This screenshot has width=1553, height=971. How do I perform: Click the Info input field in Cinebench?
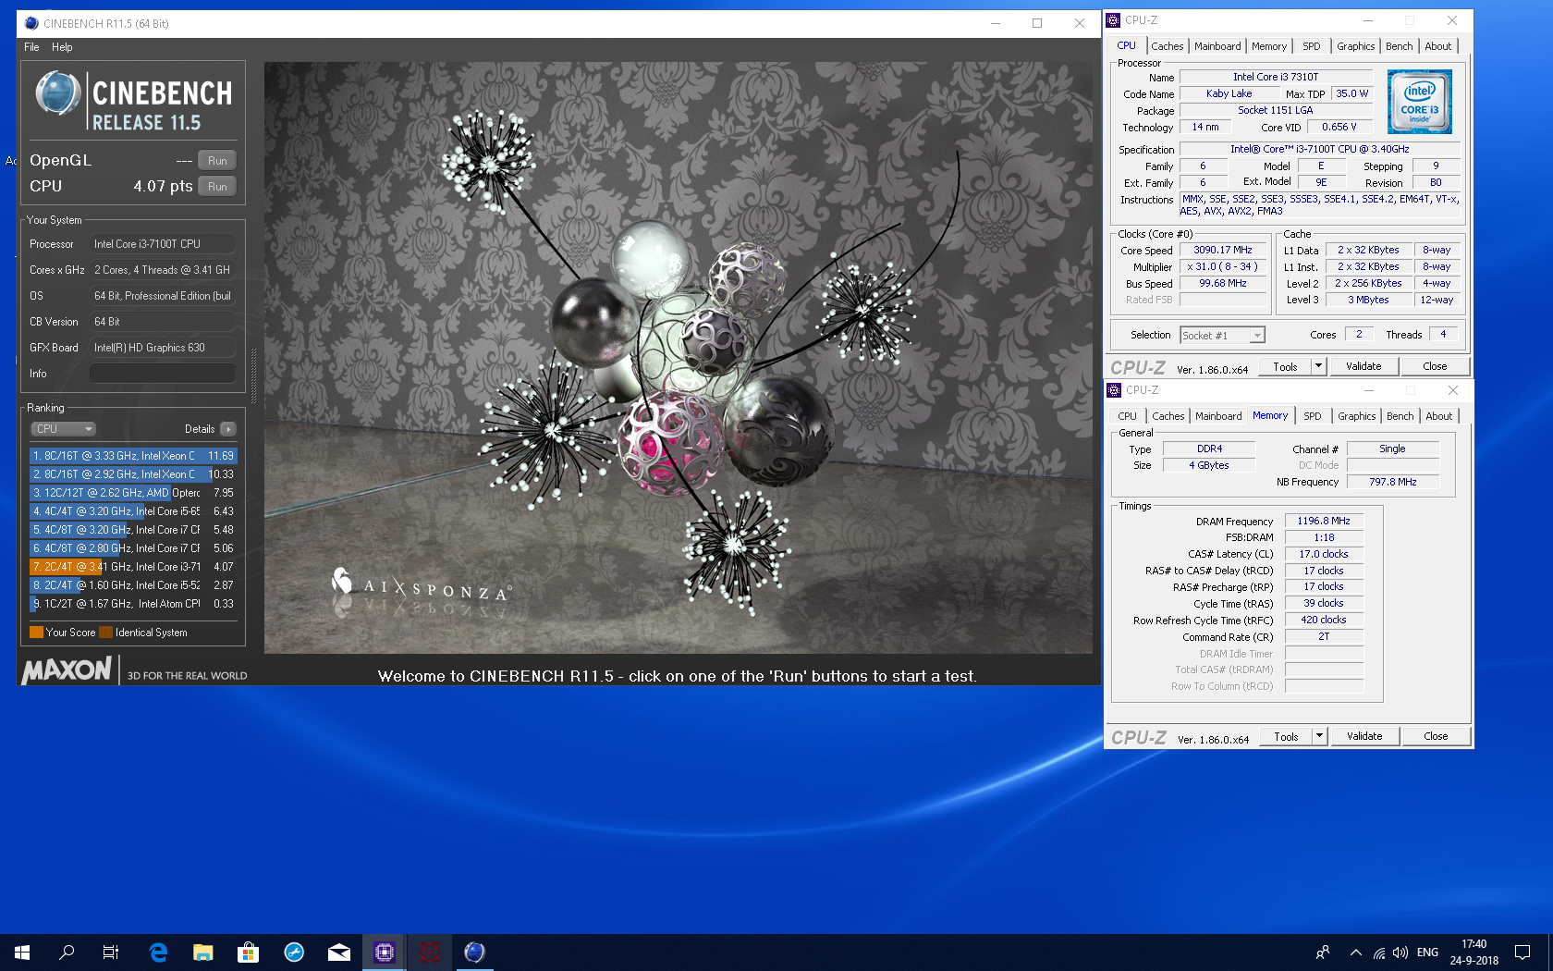(163, 374)
